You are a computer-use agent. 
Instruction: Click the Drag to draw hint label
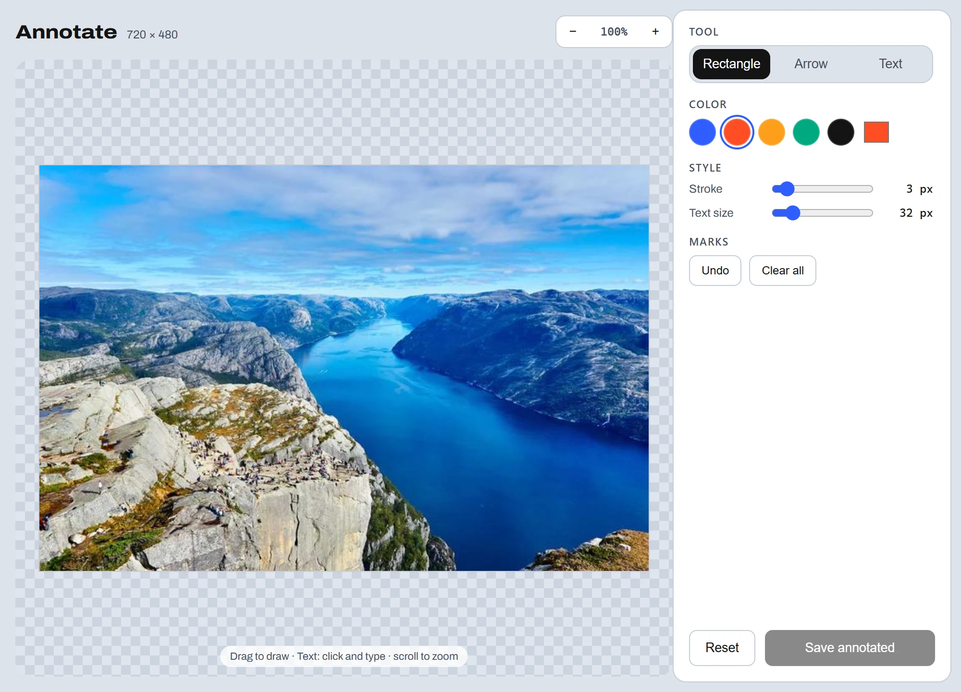tap(344, 656)
